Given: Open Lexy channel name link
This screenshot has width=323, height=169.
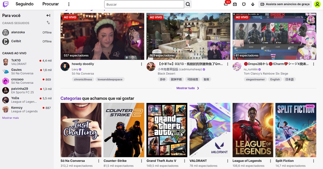Looking at the screenshot, I should click(x=75, y=69).
